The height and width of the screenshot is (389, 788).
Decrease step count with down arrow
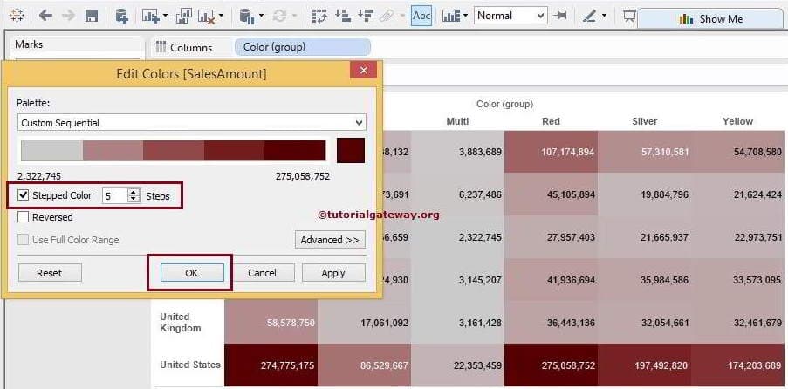pyautogui.click(x=134, y=200)
